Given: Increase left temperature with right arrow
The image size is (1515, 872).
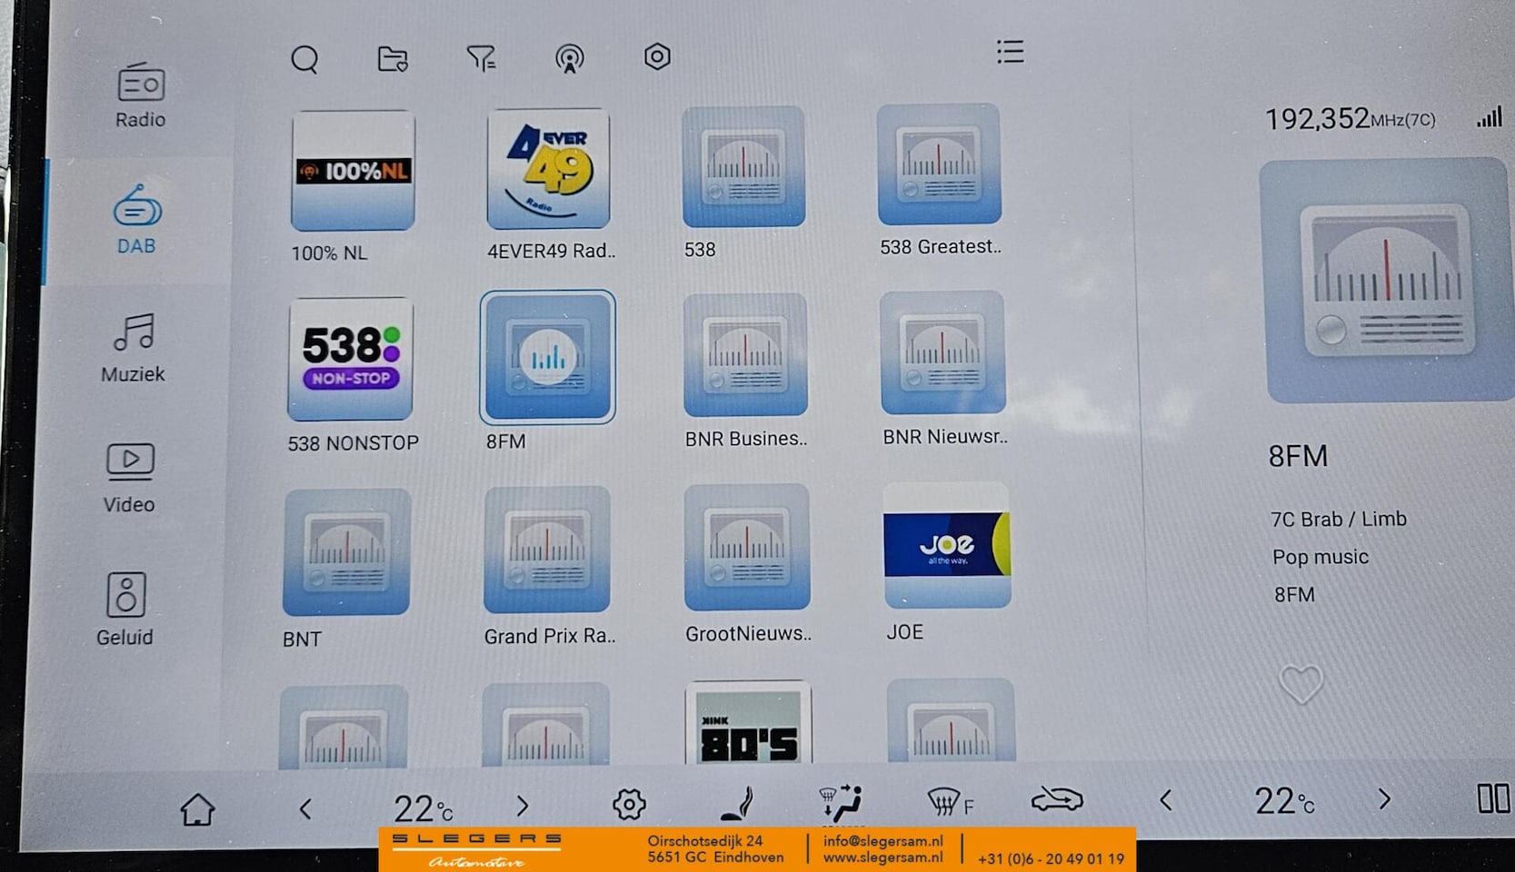Looking at the screenshot, I should pyautogui.click(x=522, y=806).
